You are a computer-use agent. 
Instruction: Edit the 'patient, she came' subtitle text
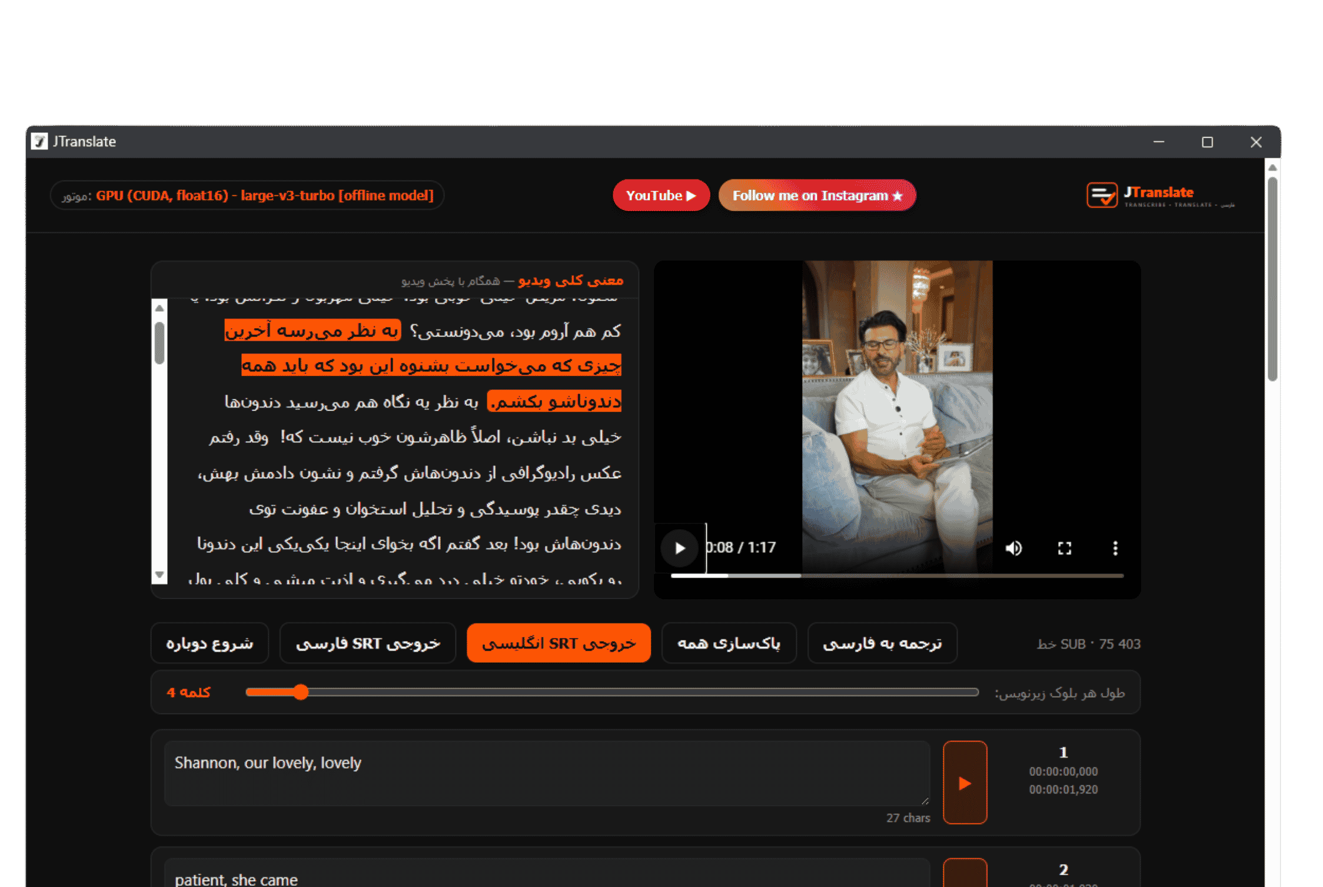point(547,873)
